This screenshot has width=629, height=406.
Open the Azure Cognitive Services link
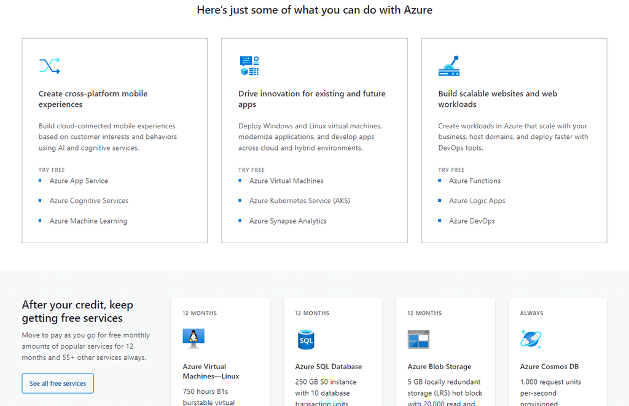pyautogui.click(x=89, y=201)
